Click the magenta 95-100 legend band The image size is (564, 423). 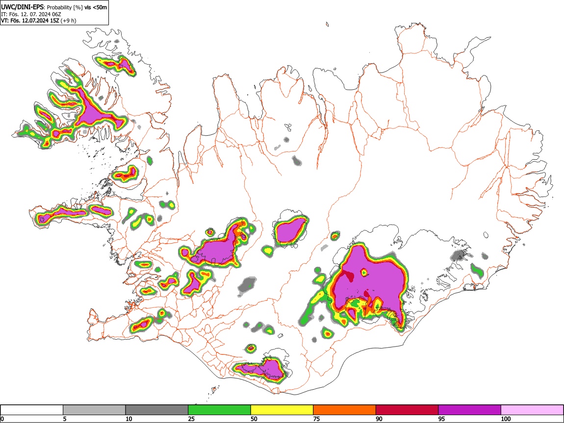tap(470, 410)
